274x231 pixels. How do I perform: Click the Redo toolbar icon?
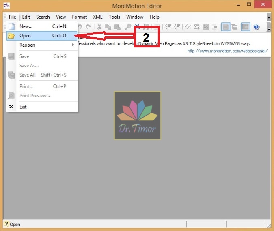[88, 27]
